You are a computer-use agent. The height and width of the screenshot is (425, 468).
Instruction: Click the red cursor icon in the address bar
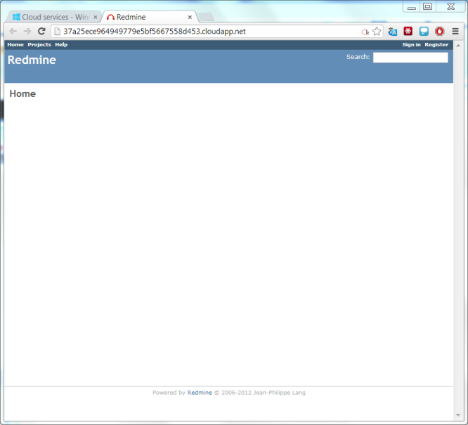click(365, 32)
